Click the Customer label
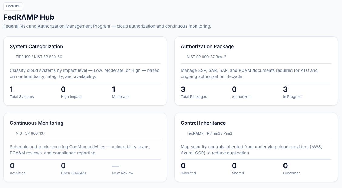Screen dimensions: 342x188 click(x=291, y=173)
